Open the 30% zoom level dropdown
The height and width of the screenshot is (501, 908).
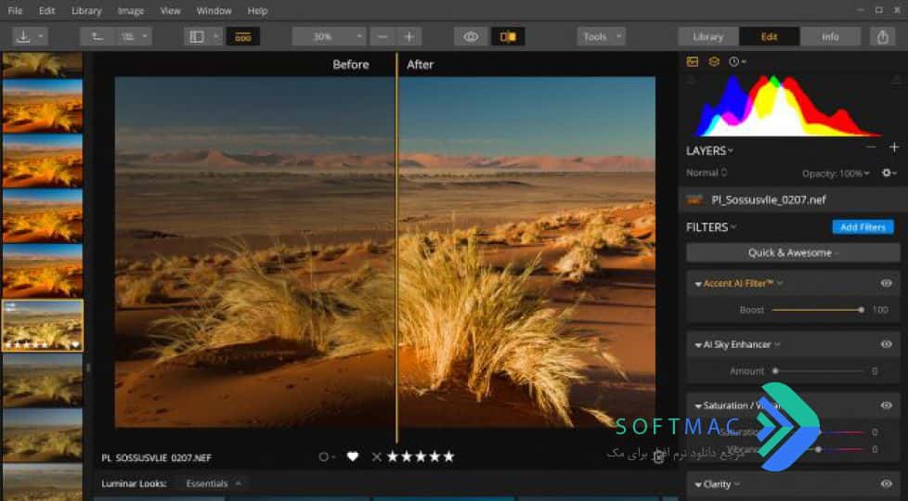pos(329,36)
